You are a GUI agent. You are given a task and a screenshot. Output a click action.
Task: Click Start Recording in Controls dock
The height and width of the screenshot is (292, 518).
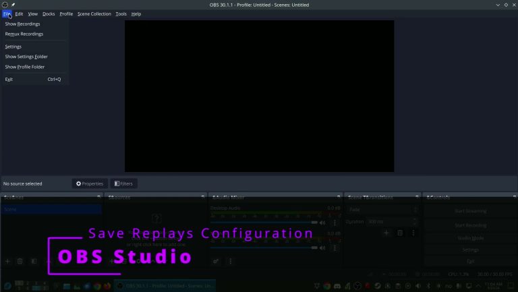coord(470,225)
